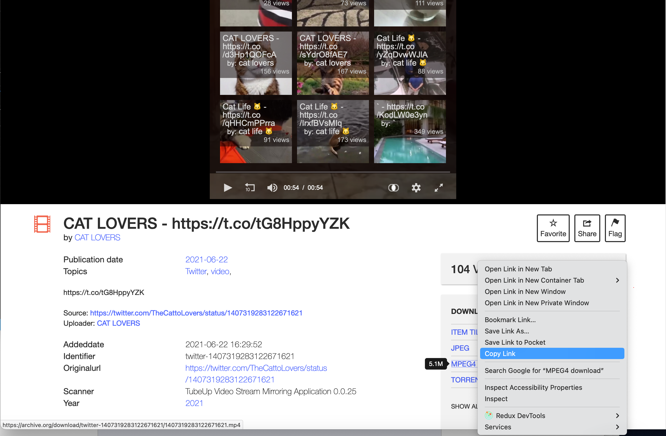The height and width of the screenshot is (436, 666).
Task: Open related video sYdrO8fAE7 thumbnail
Action: coord(333,63)
